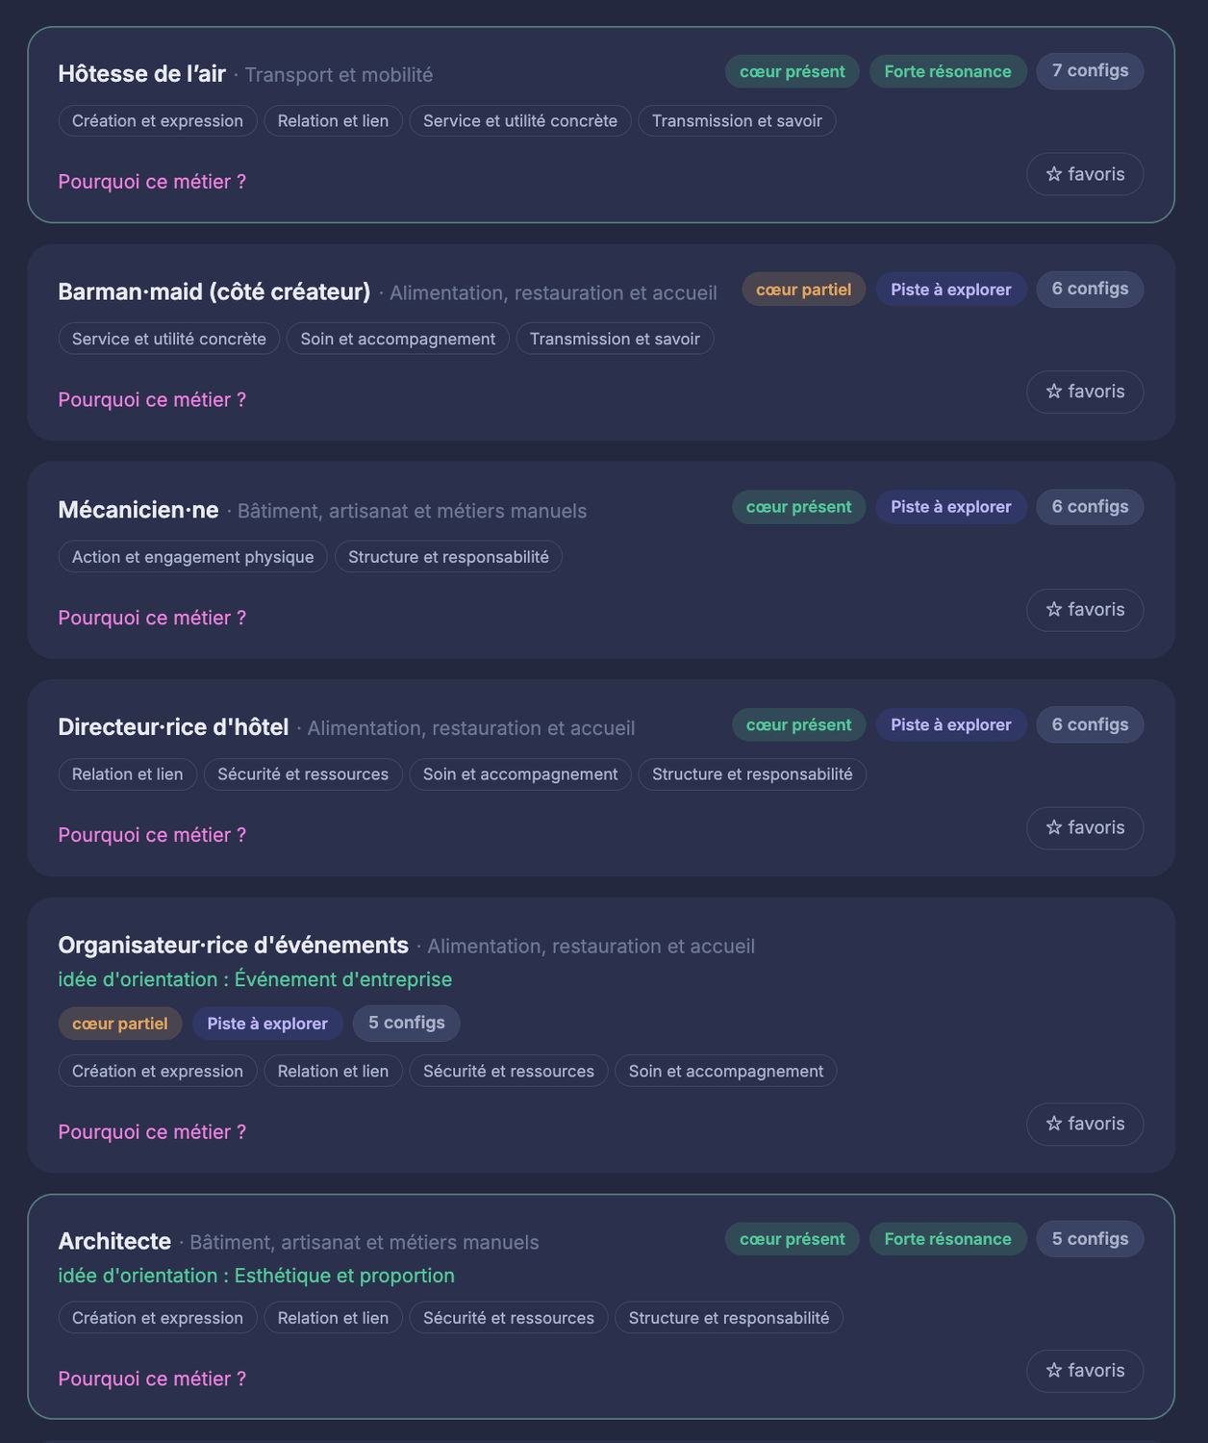Click the favoris star on Architecte card
Image resolution: width=1208 pixels, height=1443 pixels.
[x=1085, y=1371]
